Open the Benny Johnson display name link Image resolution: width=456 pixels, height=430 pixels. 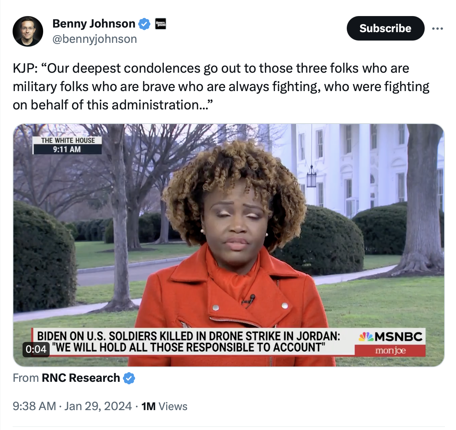(94, 24)
